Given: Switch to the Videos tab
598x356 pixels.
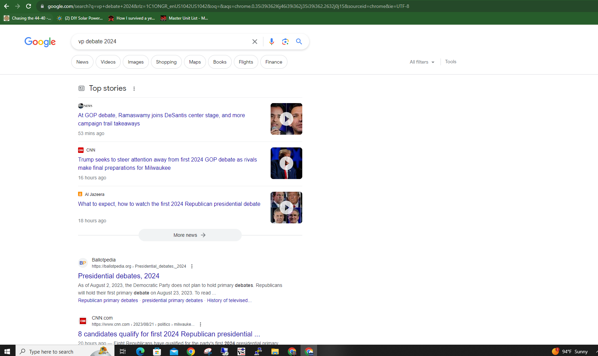Looking at the screenshot, I should [108, 62].
